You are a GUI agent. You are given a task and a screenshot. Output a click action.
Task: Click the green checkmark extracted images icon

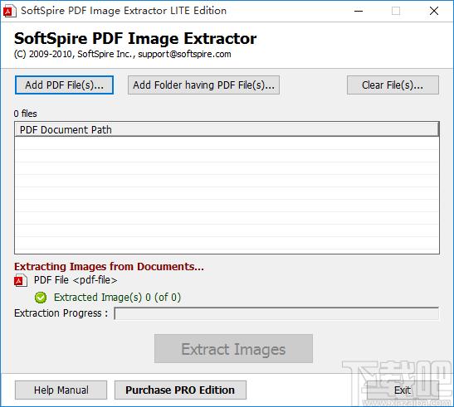click(41, 298)
